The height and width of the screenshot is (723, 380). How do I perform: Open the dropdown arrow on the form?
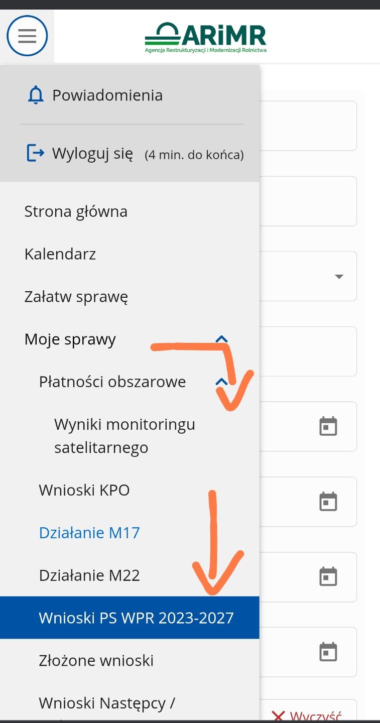point(339,277)
